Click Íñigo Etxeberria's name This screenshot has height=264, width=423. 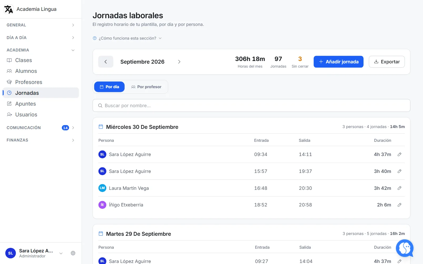pyautogui.click(x=126, y=205)
